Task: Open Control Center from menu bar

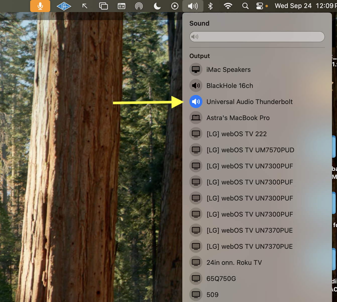Action: point(260,6)
